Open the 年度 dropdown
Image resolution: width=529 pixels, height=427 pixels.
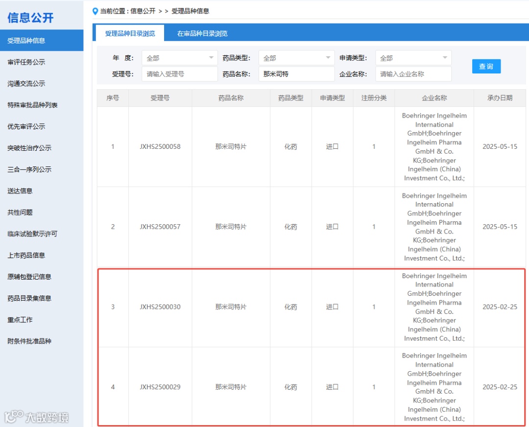(179, 58)
